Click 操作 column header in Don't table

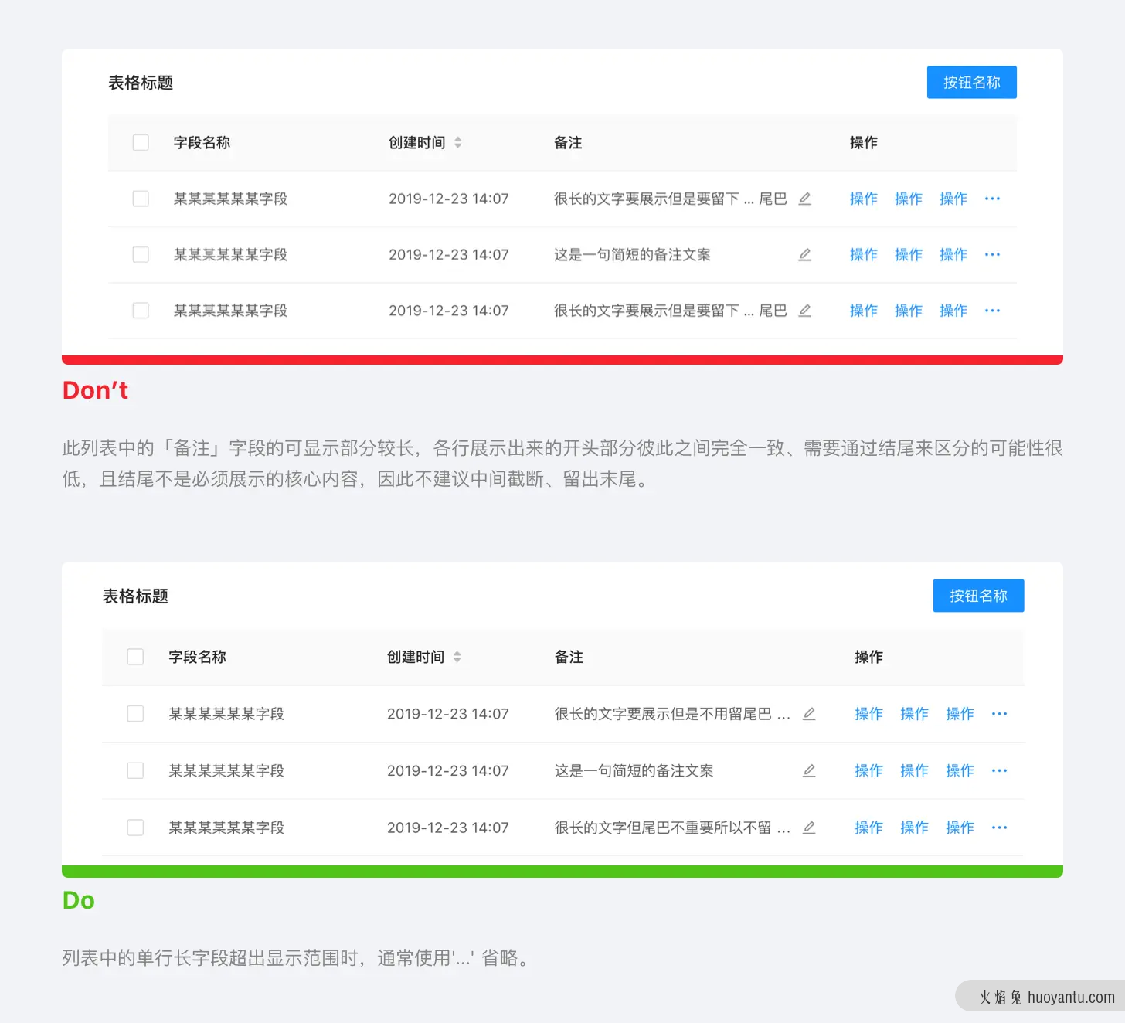(864, 142)
